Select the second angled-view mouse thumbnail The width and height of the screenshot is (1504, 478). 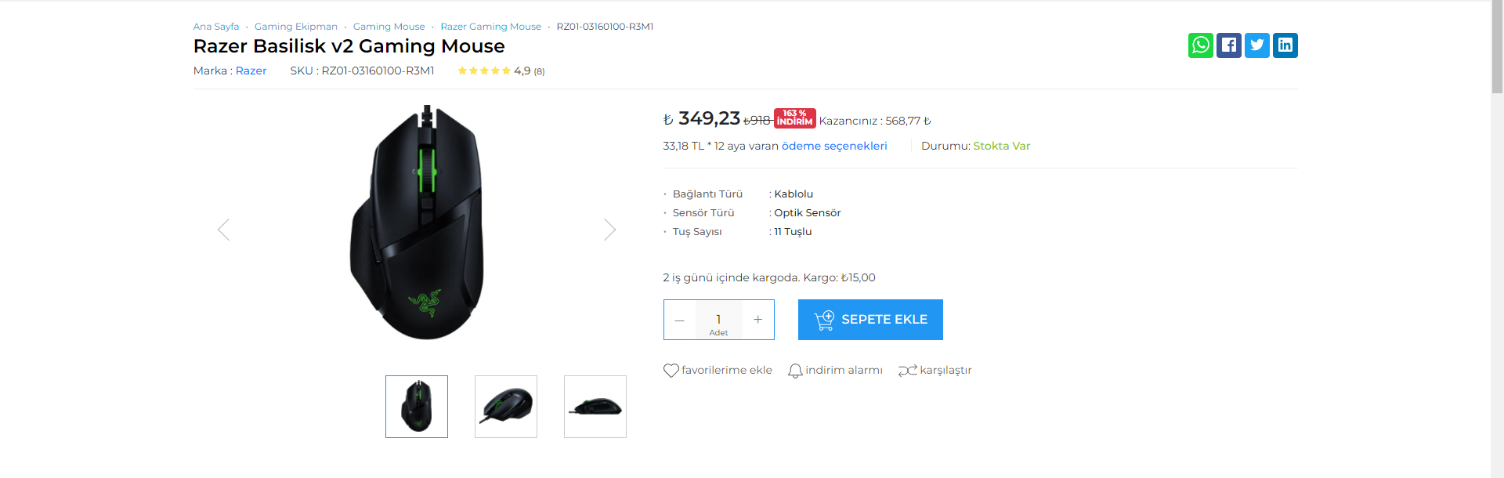pos(506,407)
